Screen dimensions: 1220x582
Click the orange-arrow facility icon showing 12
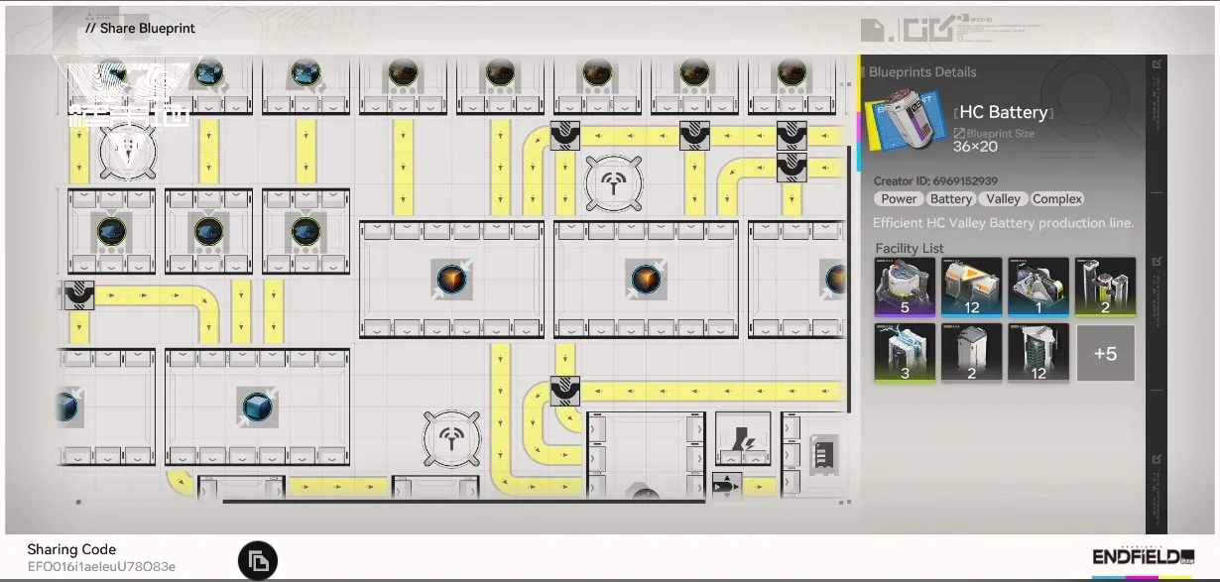971,288
